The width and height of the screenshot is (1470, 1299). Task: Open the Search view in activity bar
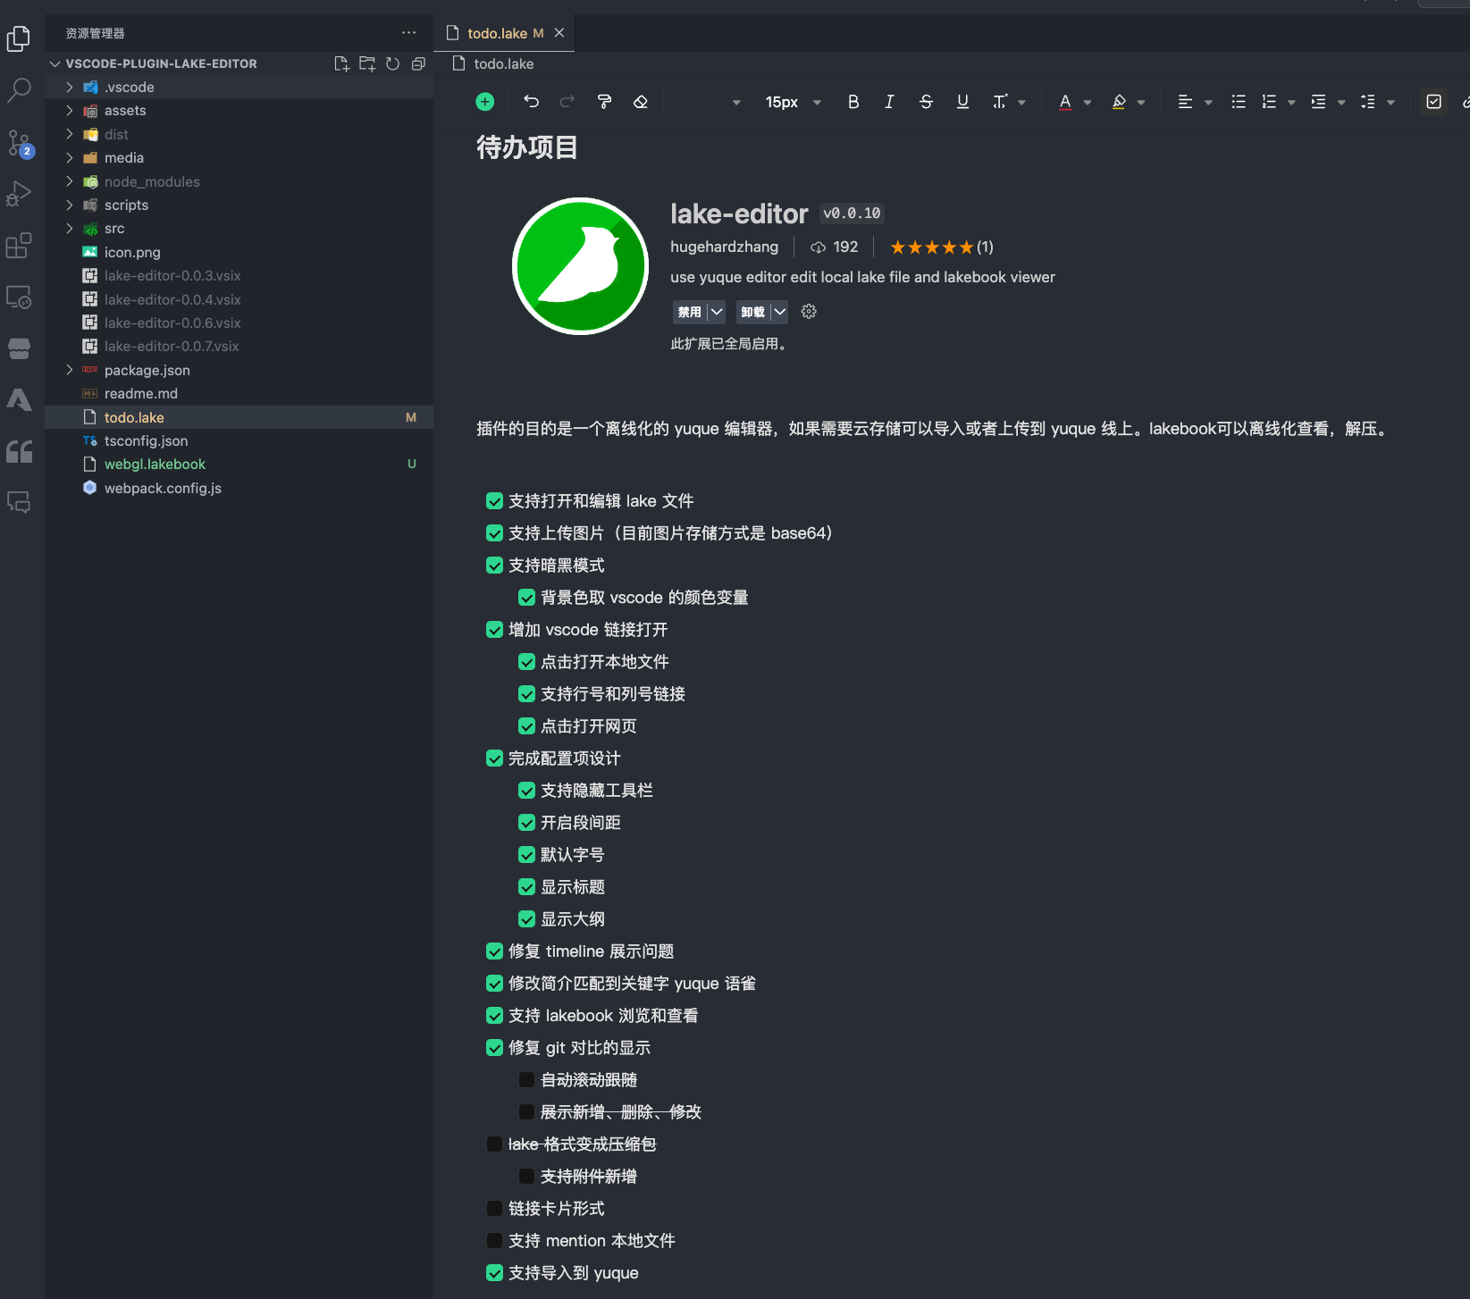(x=19, y=89)
